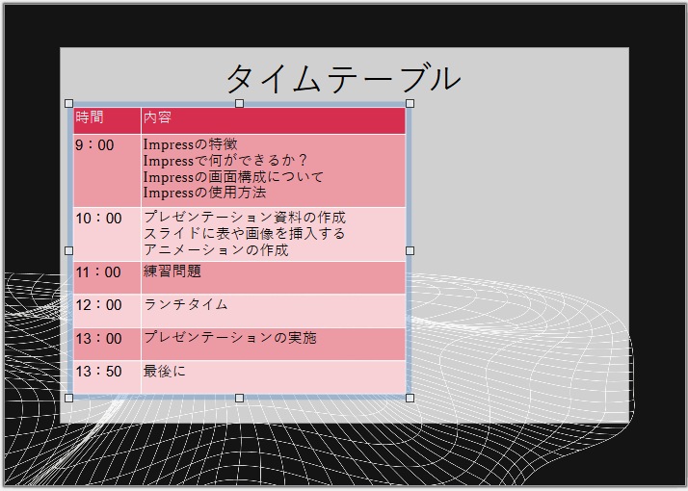Image resolution: width=688 pixels, height=491 pixels.
Task: Click the table's bottom-center resize handle
Action: (239, 398)
